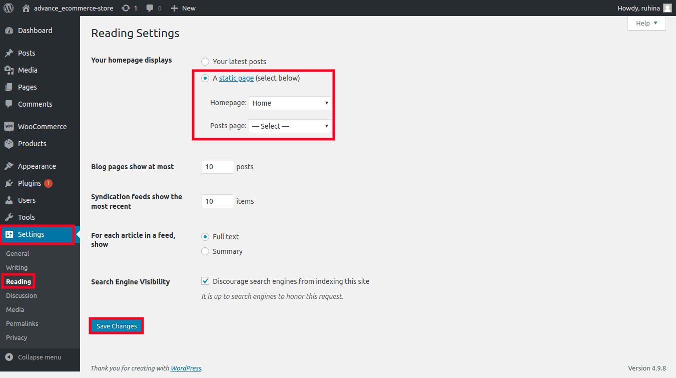Click the Dashboard gauge icon
This screenshot has width=676, height=378.
[x=9, y=31]
